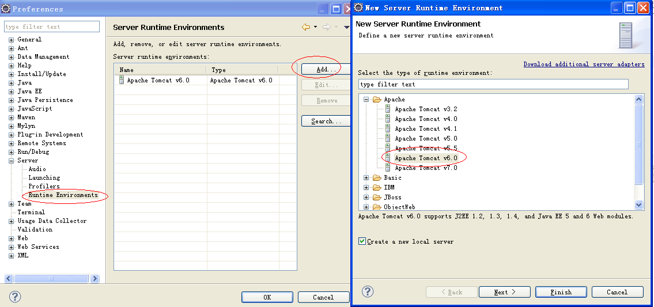Expand the JBoss category
654x307 pixels.
(366, 198)
